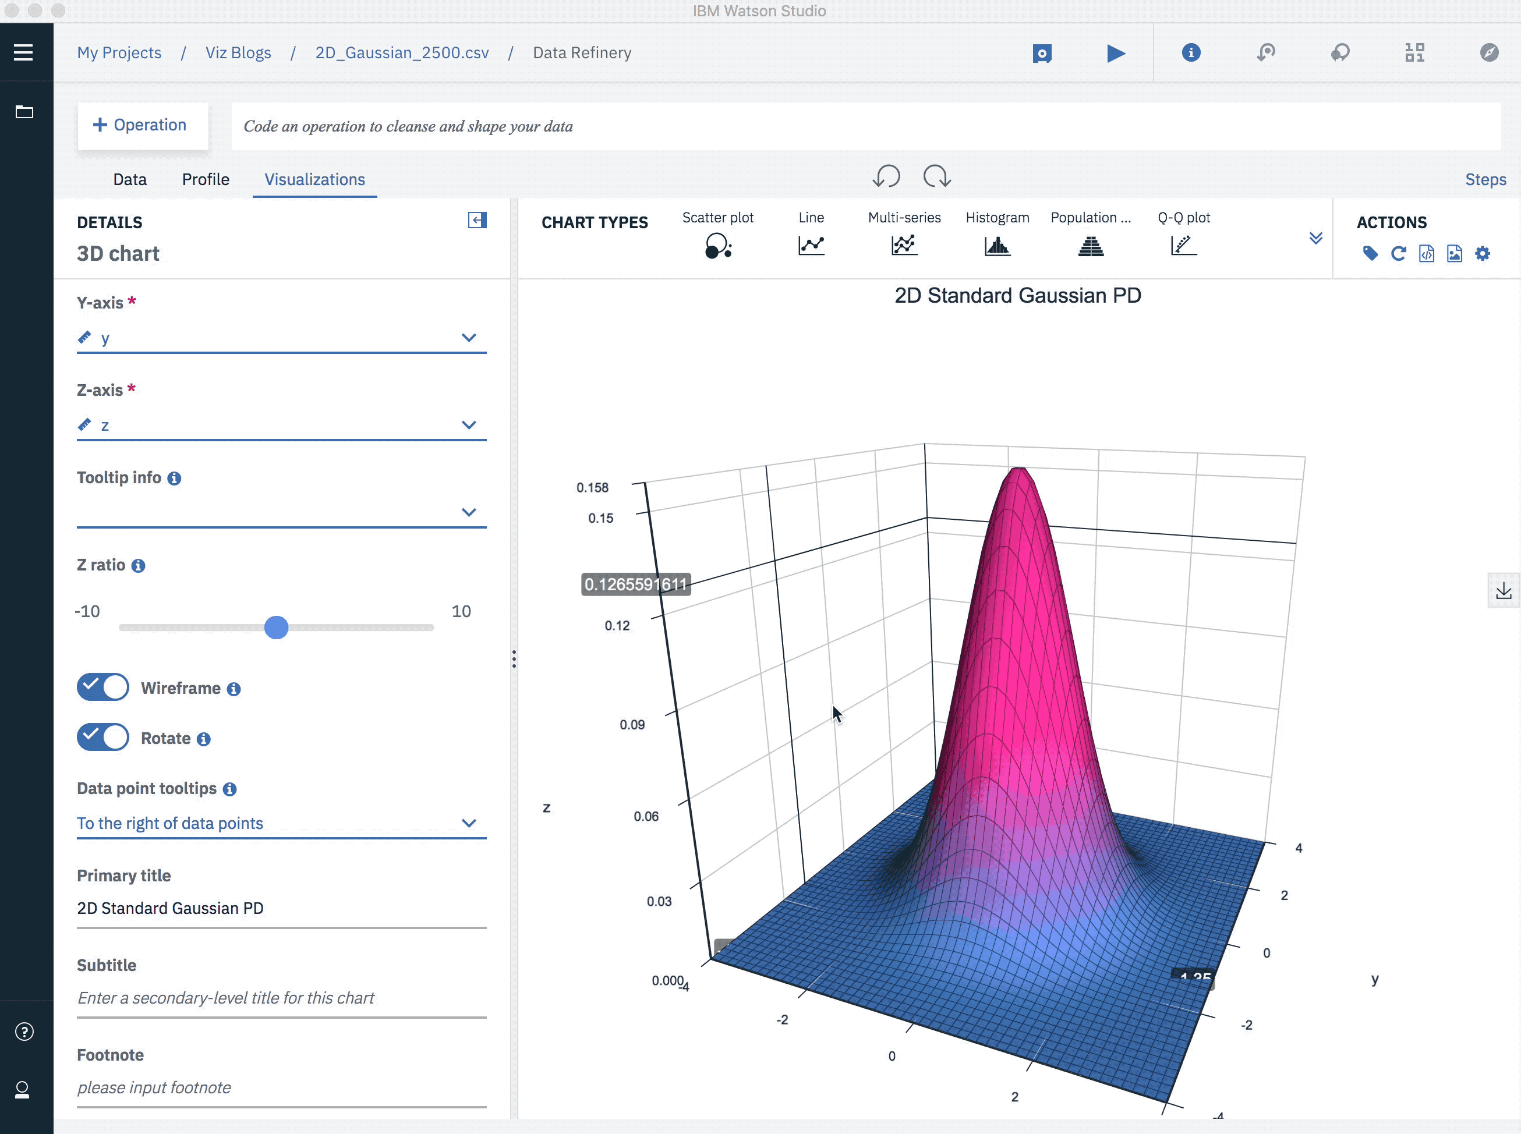Collapse the Details panel with arrow icon
This screenshot has height=1134, width=1521.
click(x=477, y=221)
